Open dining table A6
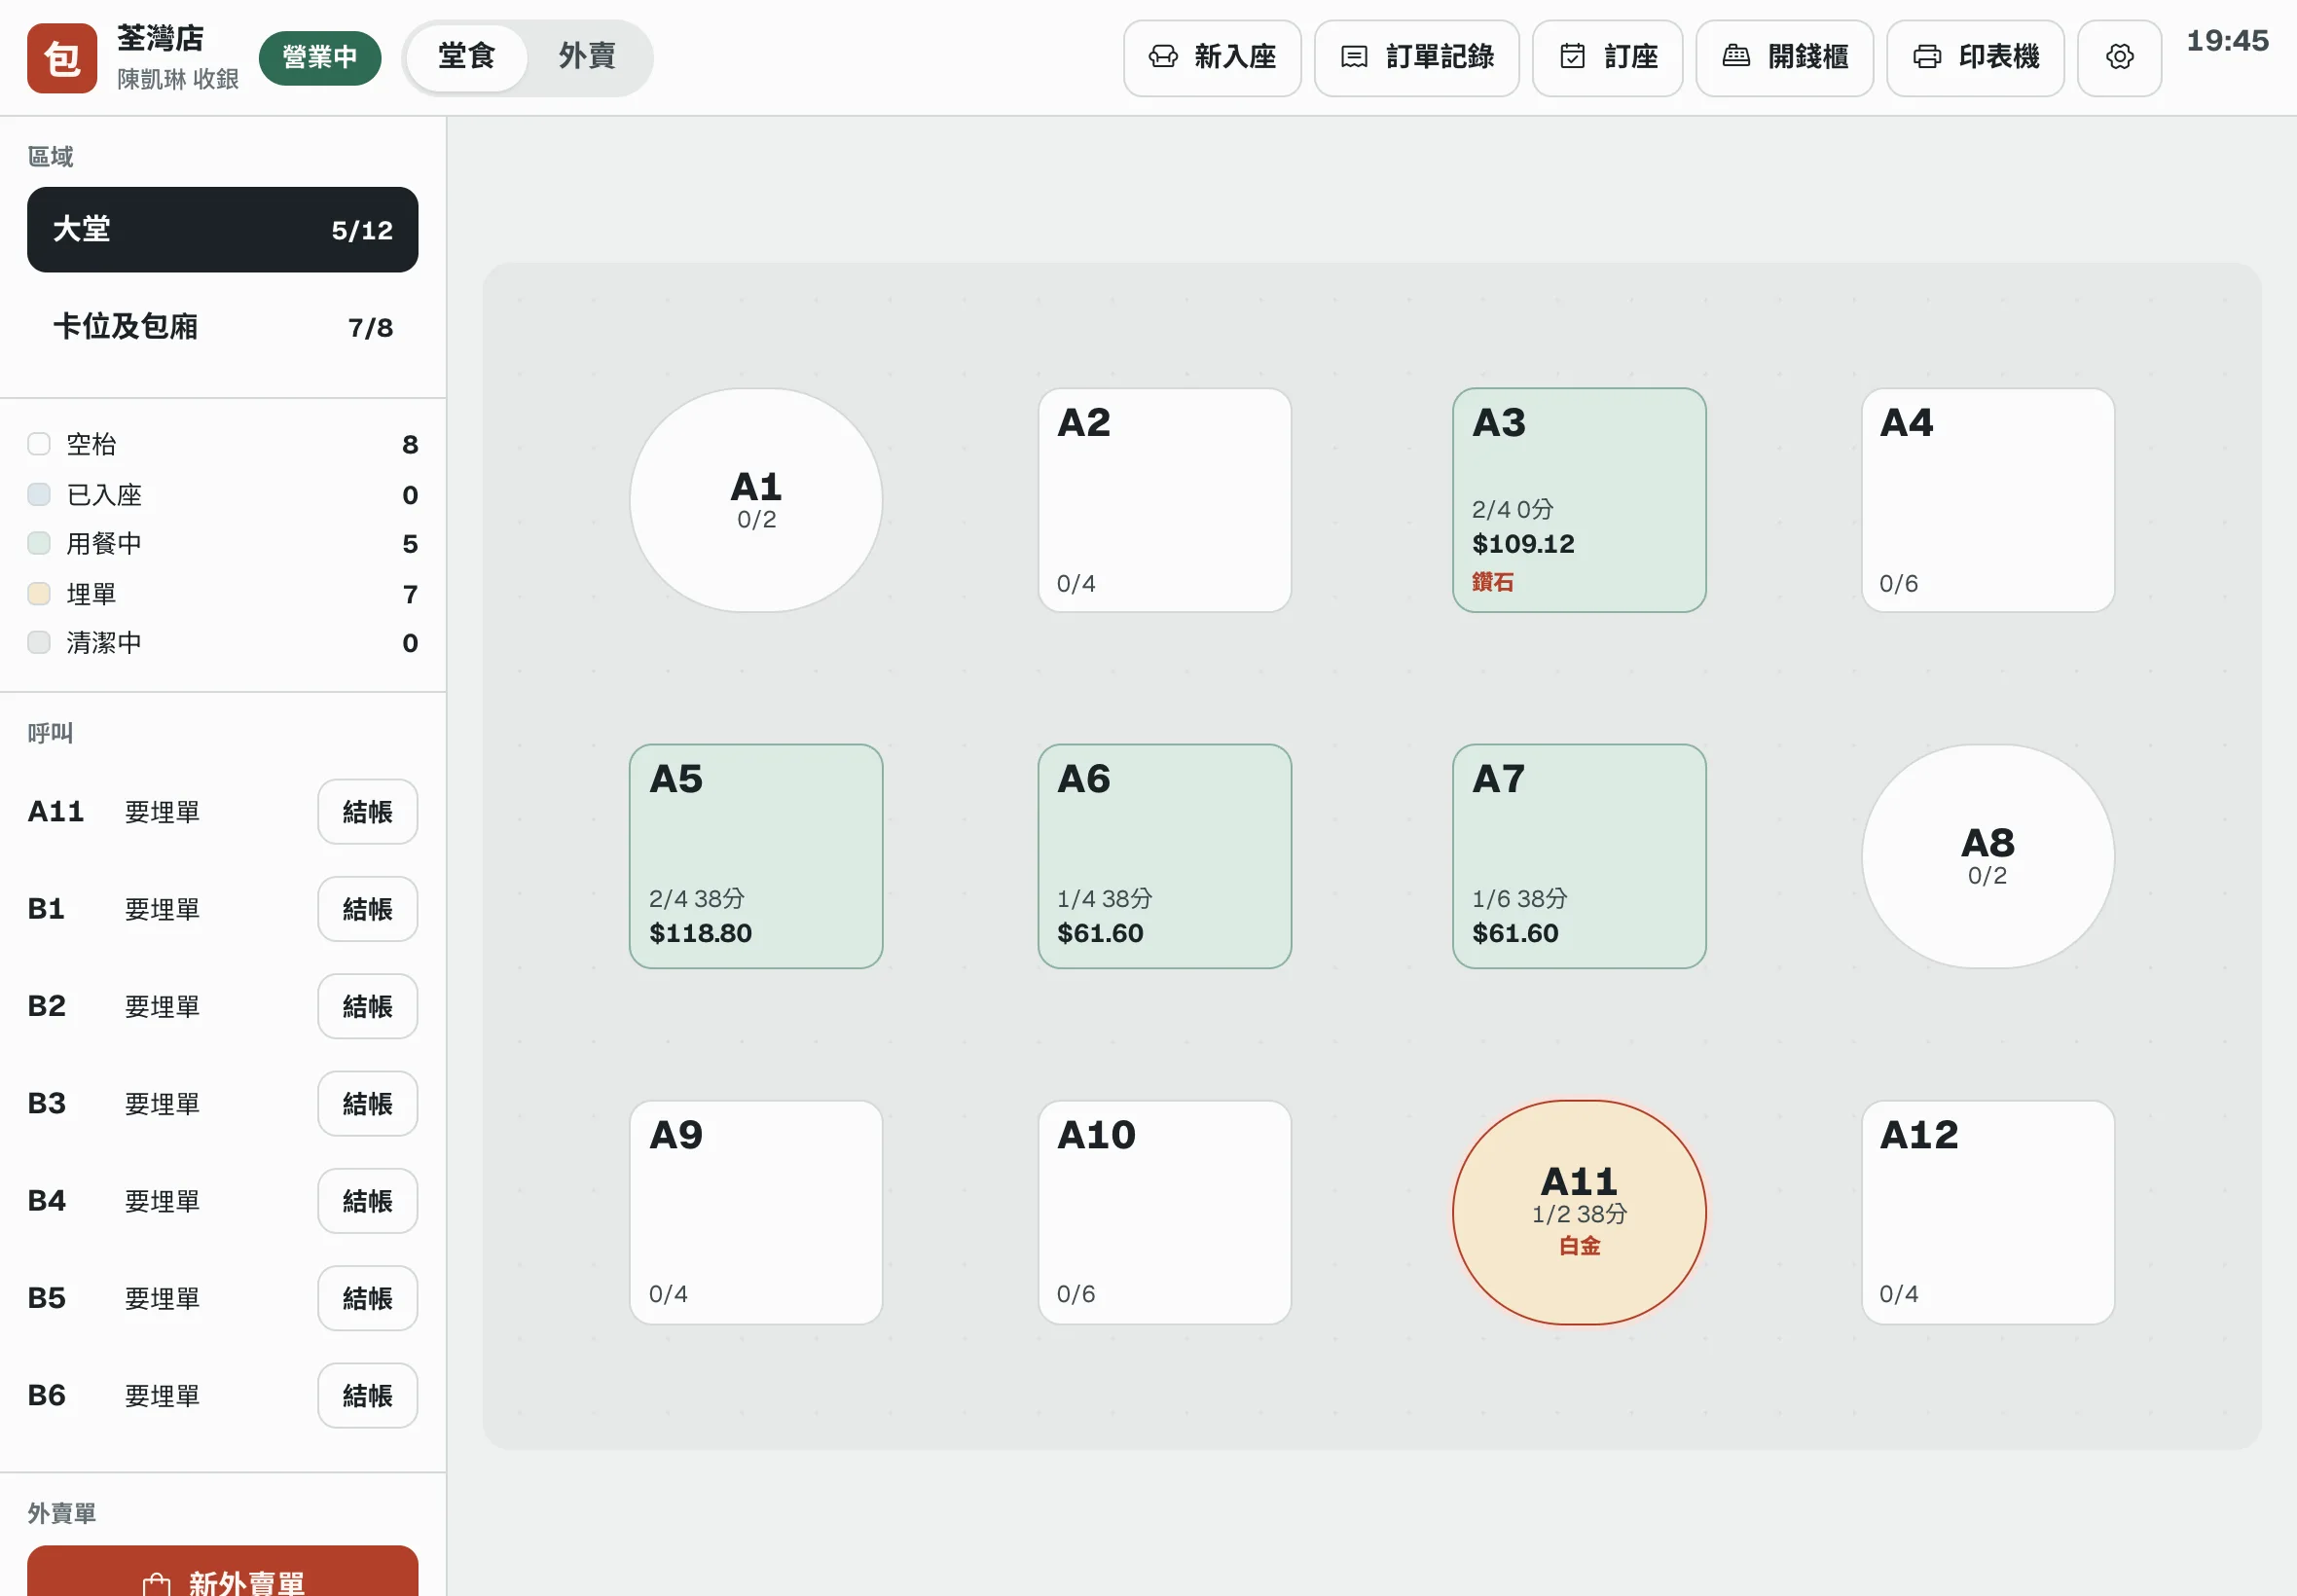This screenshot has height=1596, width=2297. click(x=1164, y=856)
